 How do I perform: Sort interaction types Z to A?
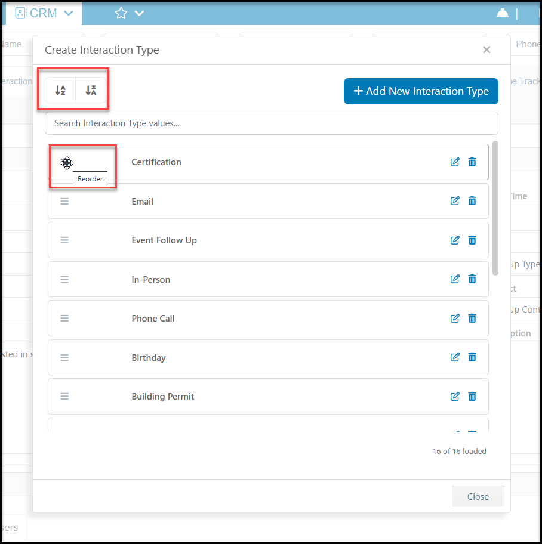[91, 90]
